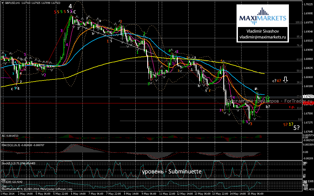
Task: Click the orange 3 wave label at chart low
Action: click(x=251, y=124)
